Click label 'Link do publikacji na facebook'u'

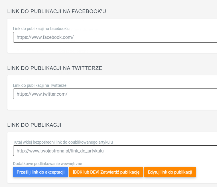pos(41,29)
